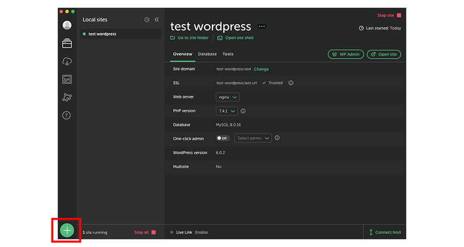
Task: Open the Connect cloud sidebar icon
Action: point(67,61)
